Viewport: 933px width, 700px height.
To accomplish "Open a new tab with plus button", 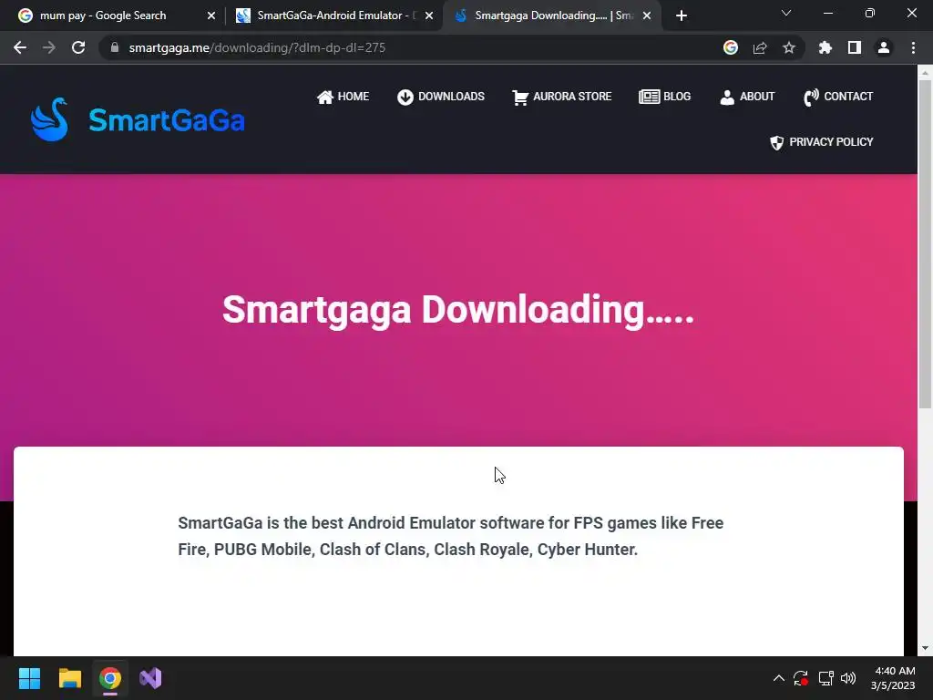I will pos(682,15).
